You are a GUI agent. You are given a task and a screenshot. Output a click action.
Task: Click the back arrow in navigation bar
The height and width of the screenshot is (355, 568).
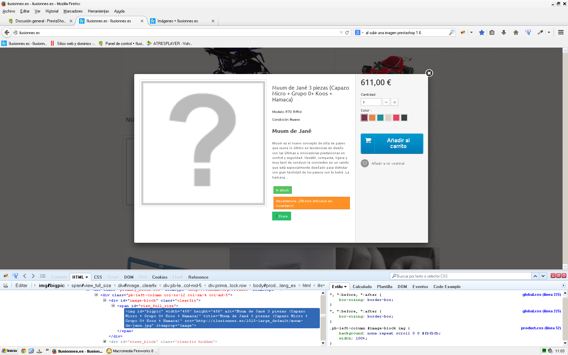(x=7, y=32)
